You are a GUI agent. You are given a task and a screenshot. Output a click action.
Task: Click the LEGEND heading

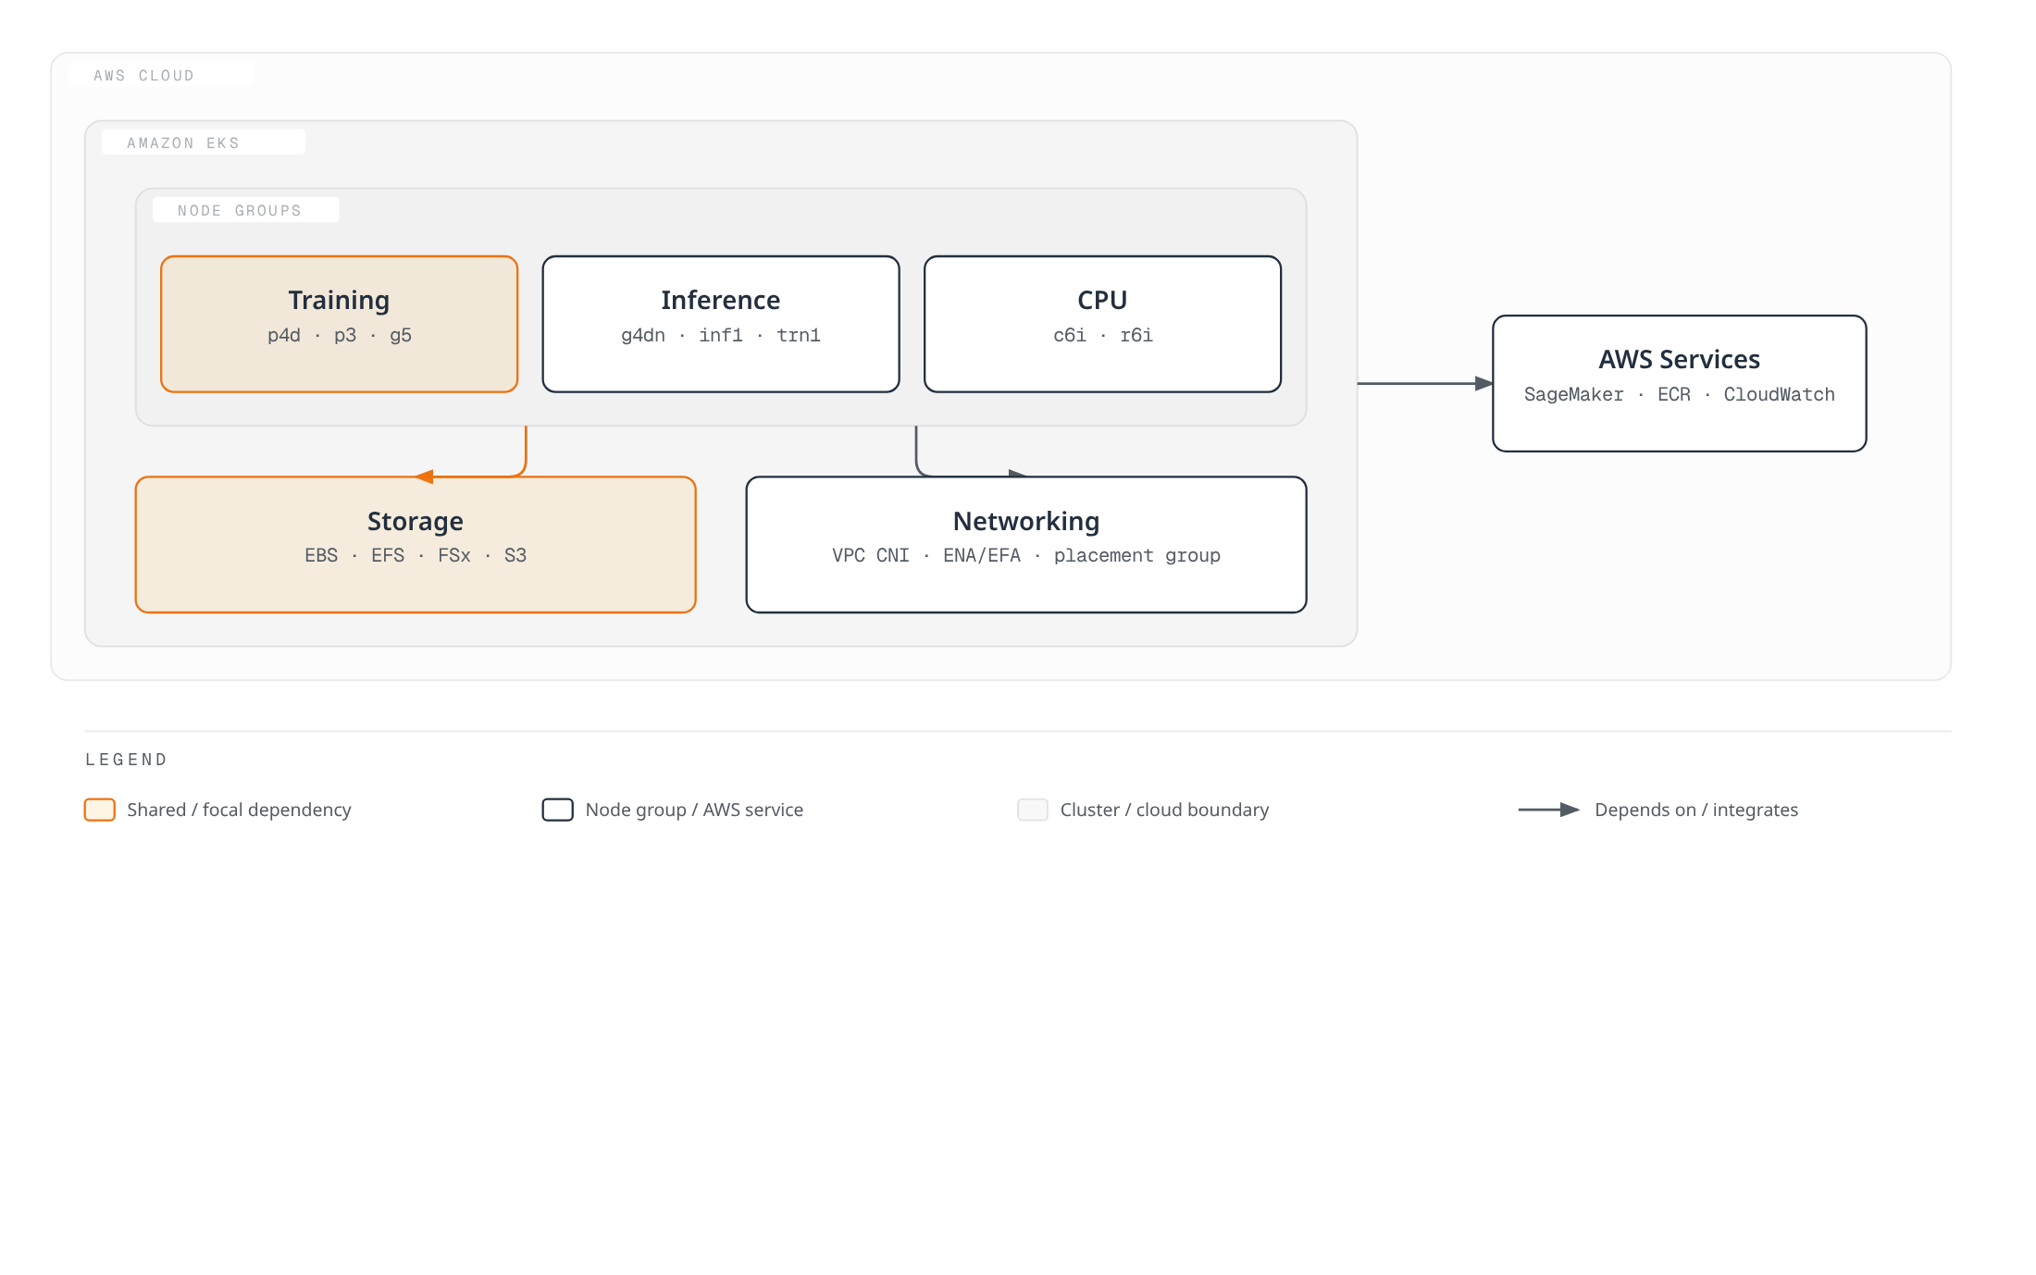click(x=127, y=760)
